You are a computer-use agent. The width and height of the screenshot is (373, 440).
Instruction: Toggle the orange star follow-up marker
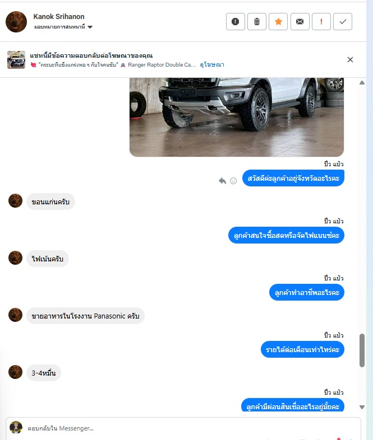pos(278,22)
